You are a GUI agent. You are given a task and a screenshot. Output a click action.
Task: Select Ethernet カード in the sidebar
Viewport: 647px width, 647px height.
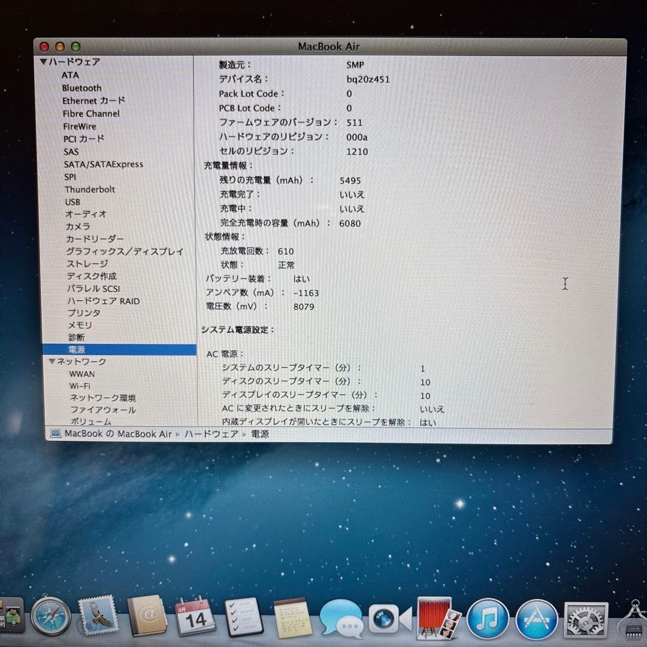93,101
